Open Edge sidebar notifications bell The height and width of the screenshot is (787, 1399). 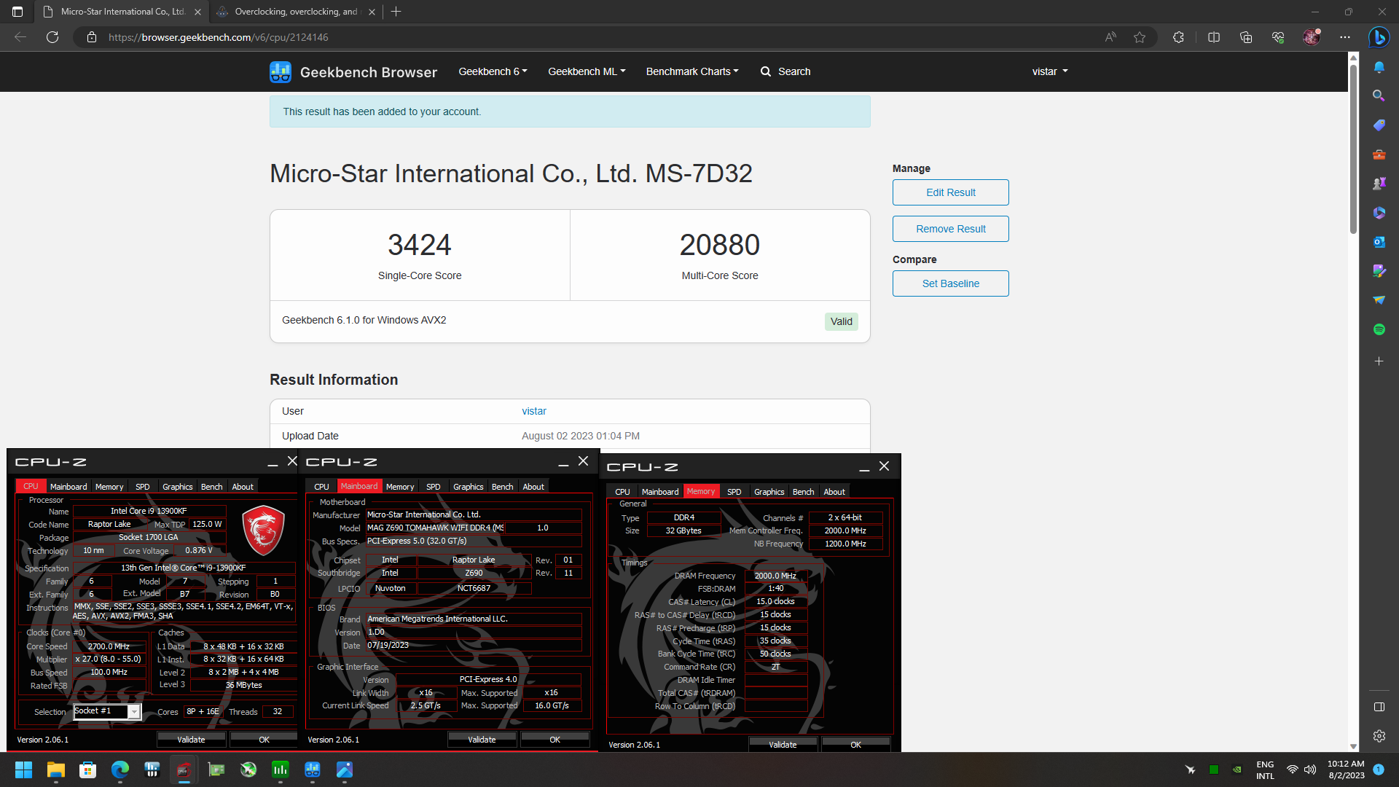pyautogui.click(x=1379, y=67)
